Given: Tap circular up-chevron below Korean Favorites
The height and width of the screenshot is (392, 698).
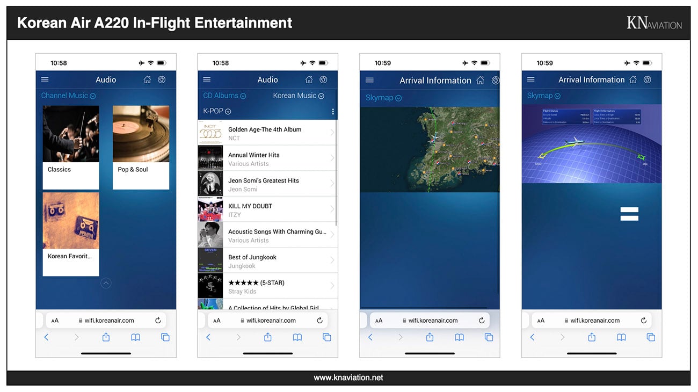Looking at the screenshot, I should tap(106, 283).
